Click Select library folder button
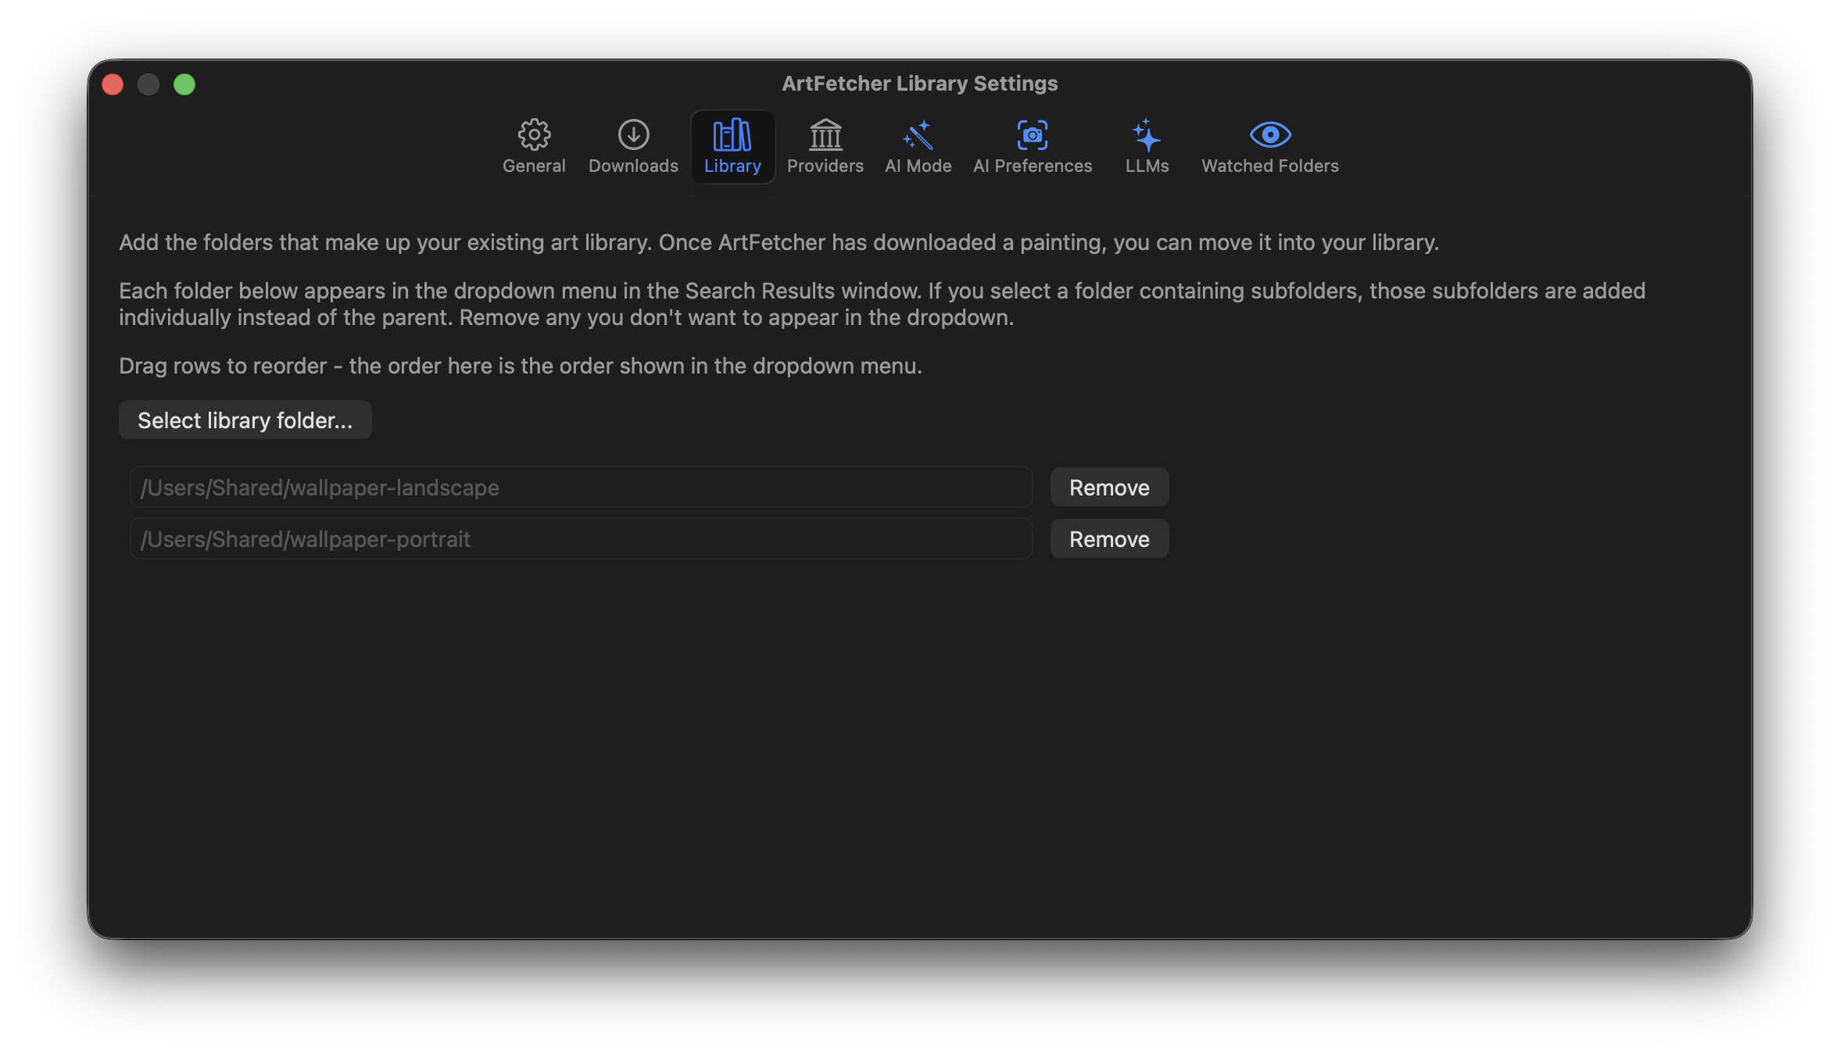Screen dimensions: 1840x1055 [245, 420]
